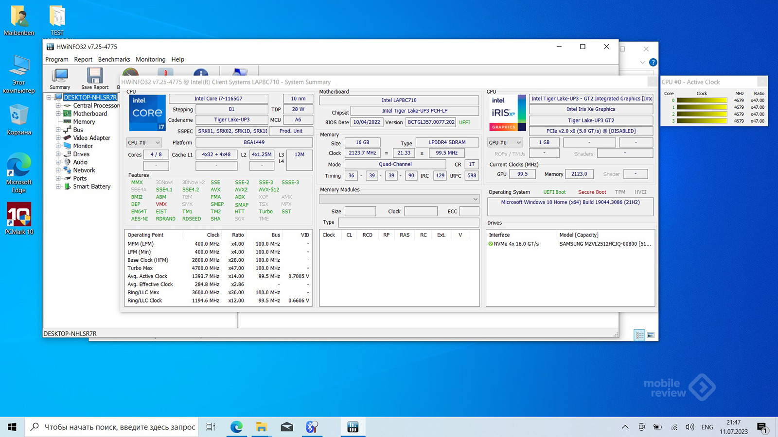Select Ports in the device tree
Screen dimensions: 778x437
pos(80,178)
